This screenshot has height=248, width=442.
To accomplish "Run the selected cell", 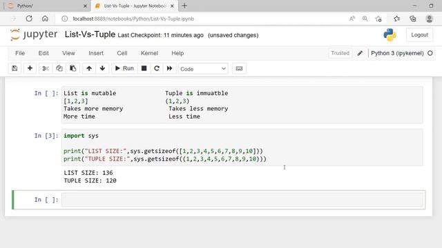I will (124, 68).
